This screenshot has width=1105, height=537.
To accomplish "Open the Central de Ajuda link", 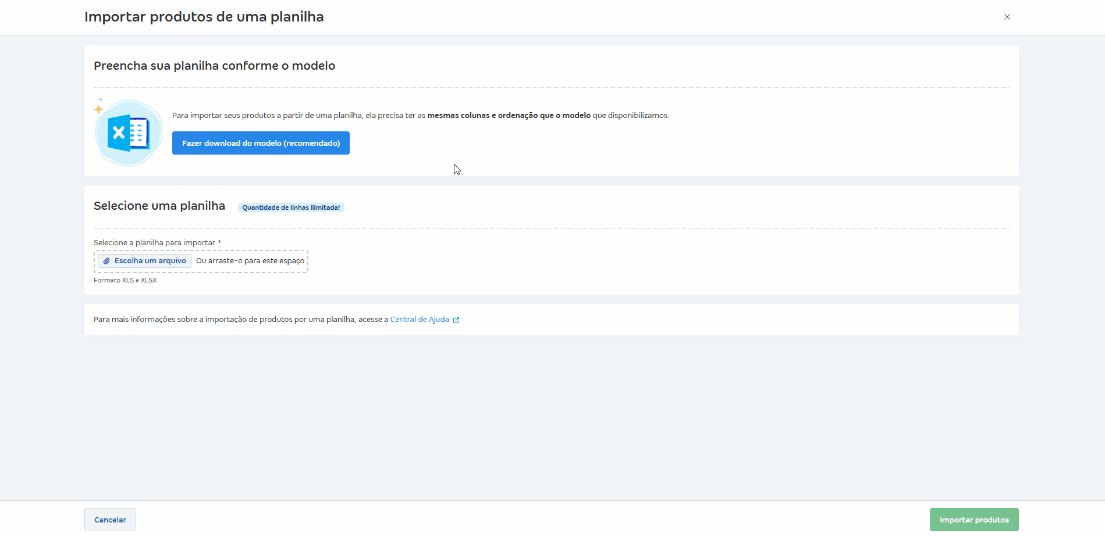I will click(x=419, y=320).
